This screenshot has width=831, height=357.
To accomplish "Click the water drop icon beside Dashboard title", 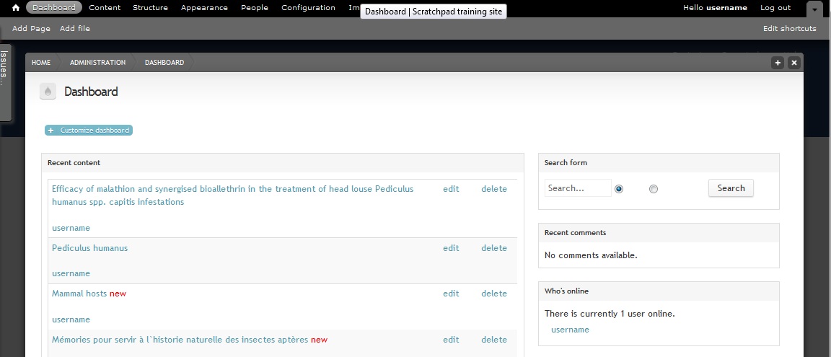I will pyautogui.click(x=48, y=92).
